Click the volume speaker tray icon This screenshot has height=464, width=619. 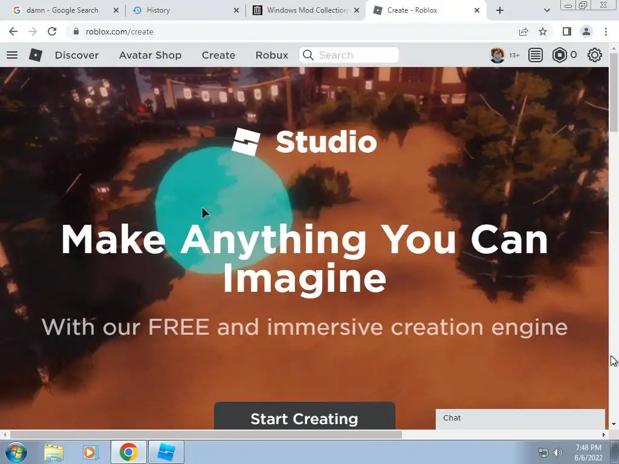pos(558,453)
